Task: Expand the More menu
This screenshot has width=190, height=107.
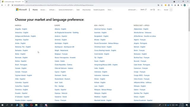Action: coord(110,10)
